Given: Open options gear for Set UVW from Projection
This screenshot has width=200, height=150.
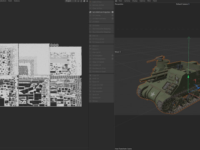Looking at the screenshot, I should point(112,12).
